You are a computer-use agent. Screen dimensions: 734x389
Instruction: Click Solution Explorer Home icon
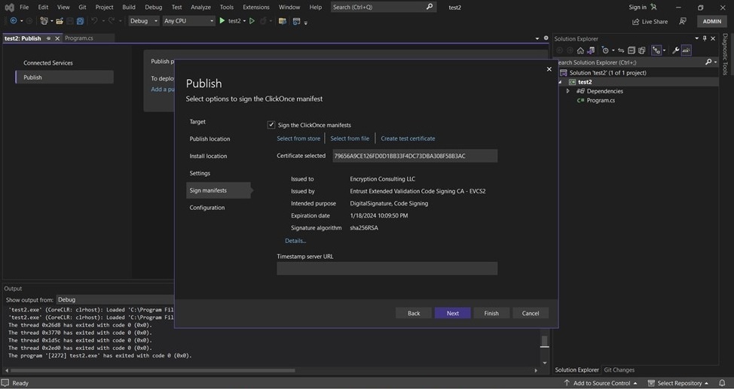[x=580, y=50]
